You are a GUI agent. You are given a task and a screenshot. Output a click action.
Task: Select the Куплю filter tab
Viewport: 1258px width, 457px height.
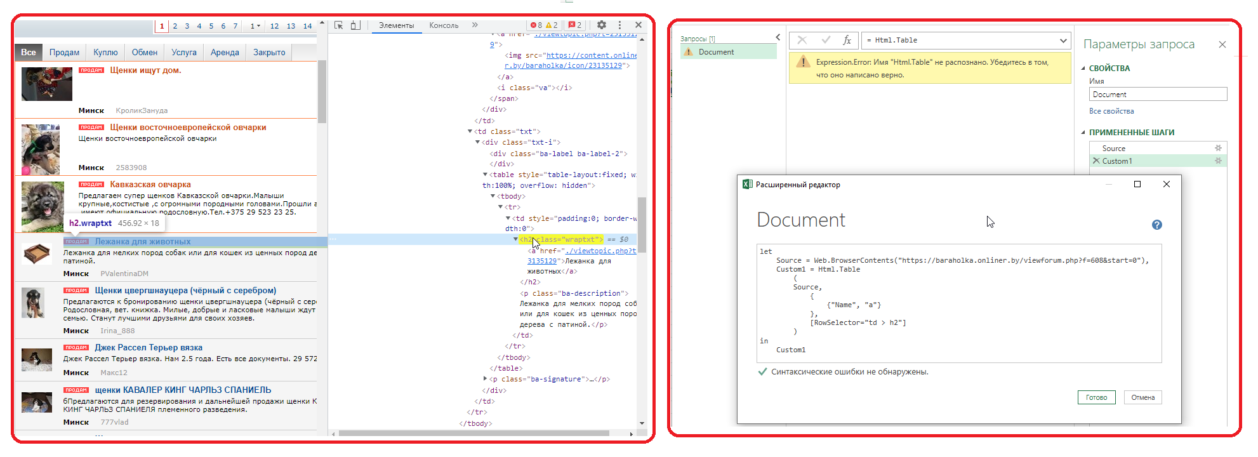[x=105, y=52]
